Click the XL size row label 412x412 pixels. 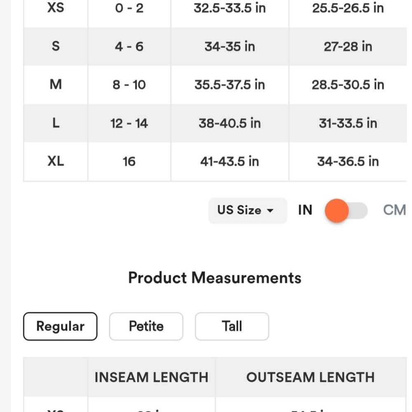[56, 162]
